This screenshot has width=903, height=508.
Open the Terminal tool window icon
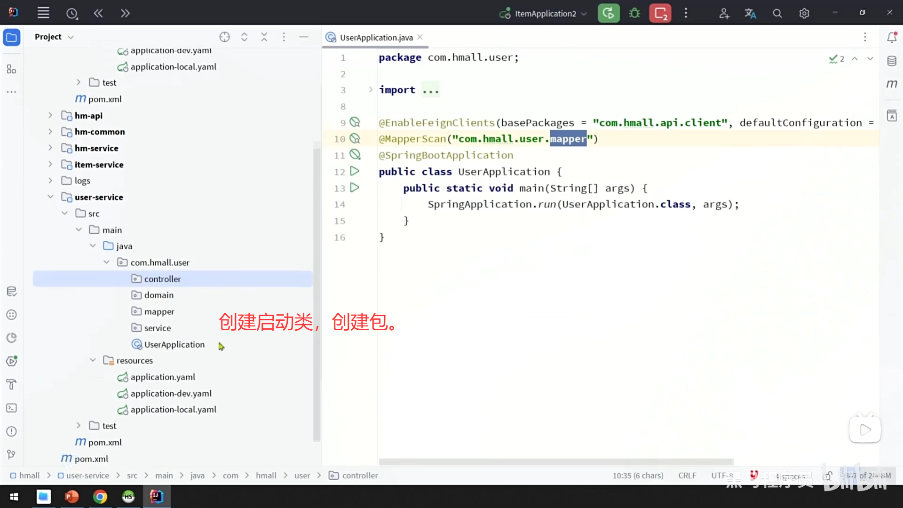coord(12,408)
